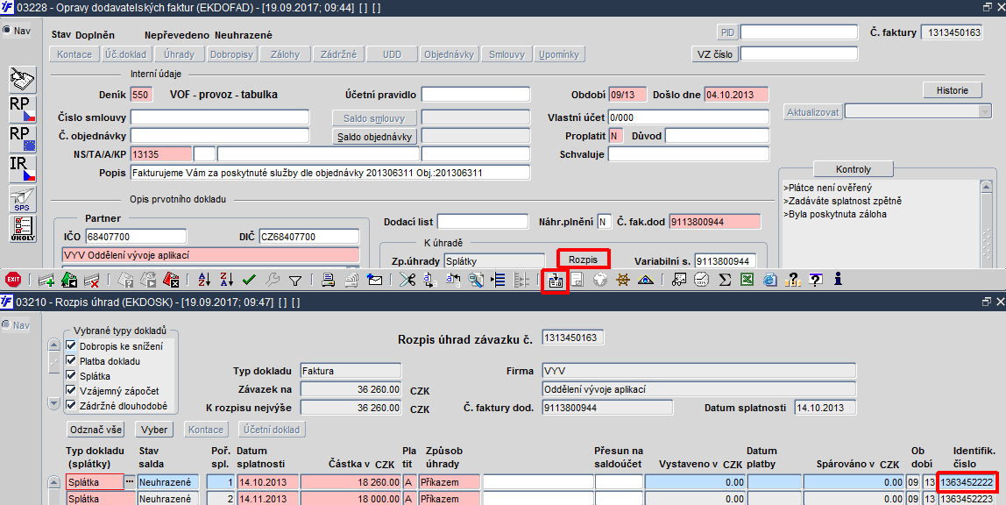Image resolution: width=1006 pixels, height=505 pixels.
Task: Click the 'VZ číslo' button
Action: [715, 54]
